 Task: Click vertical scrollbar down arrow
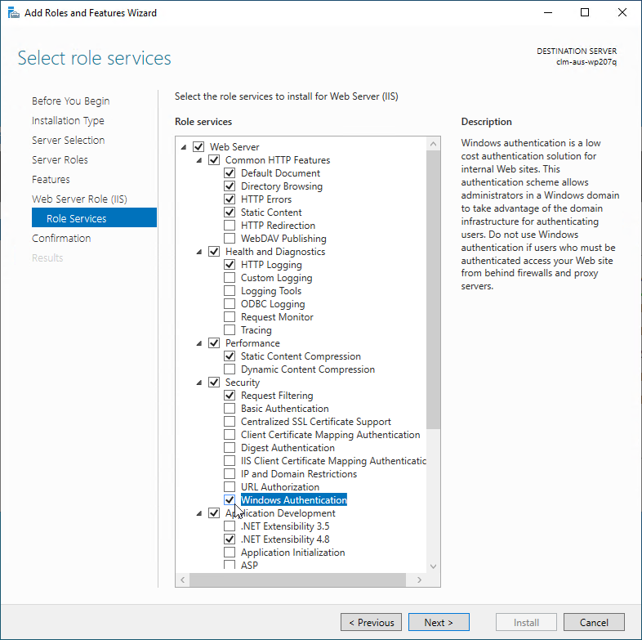[433, 566]
